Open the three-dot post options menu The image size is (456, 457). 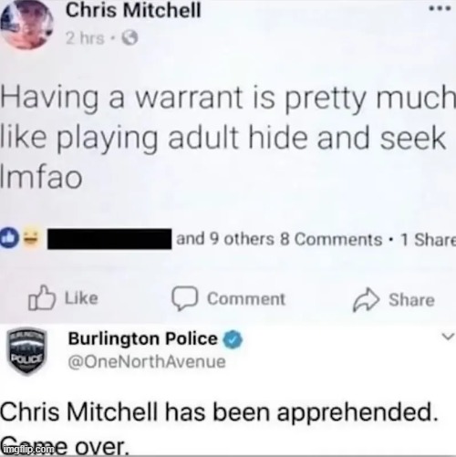click(440, 9)
